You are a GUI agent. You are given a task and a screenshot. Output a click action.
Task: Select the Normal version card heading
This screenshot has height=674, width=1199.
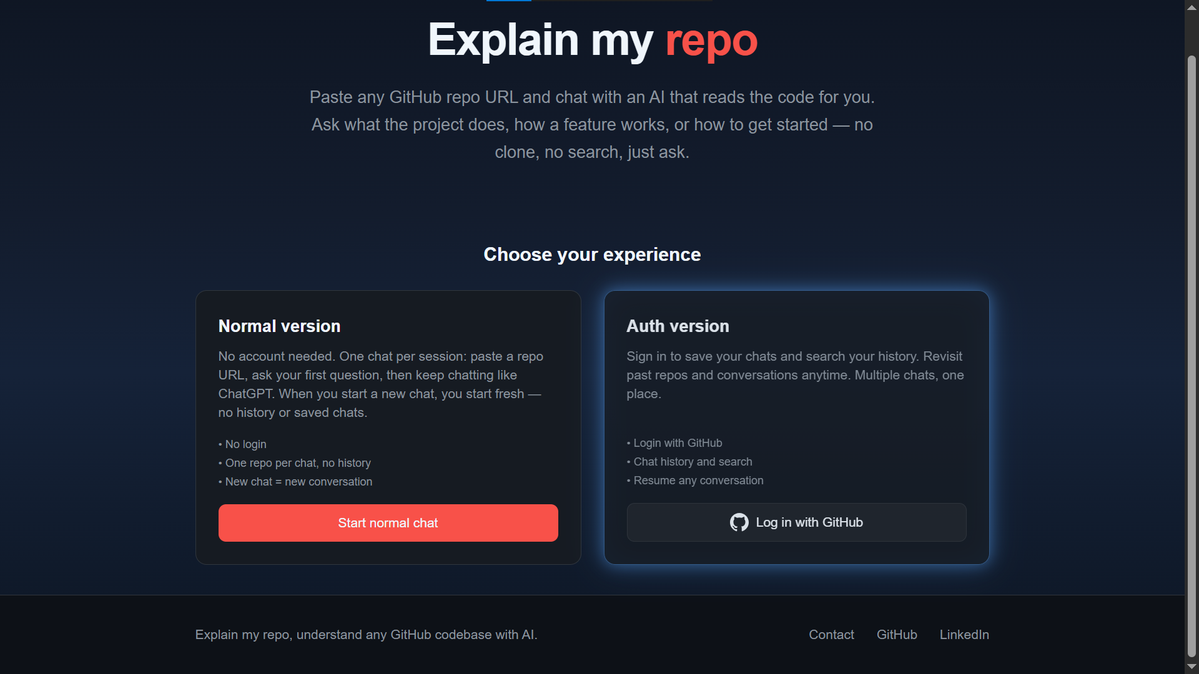(x=279, y=326)
